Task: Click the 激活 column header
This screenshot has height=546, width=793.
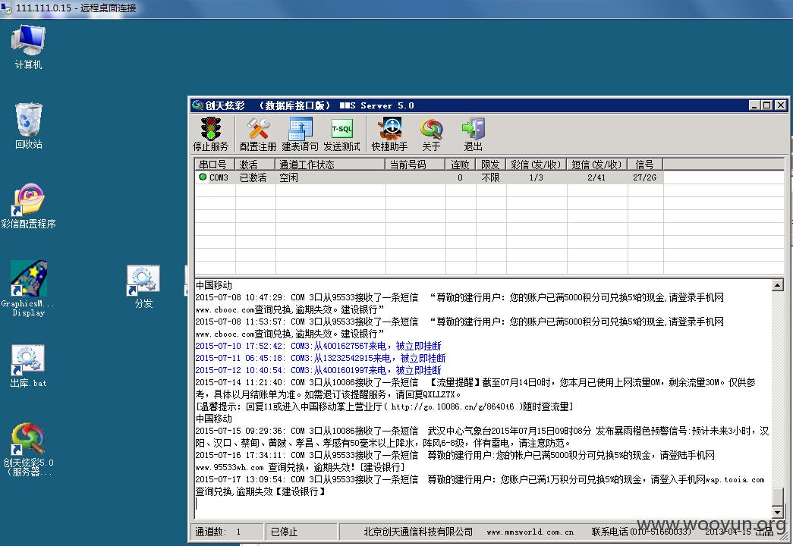Action: point(256,165)
